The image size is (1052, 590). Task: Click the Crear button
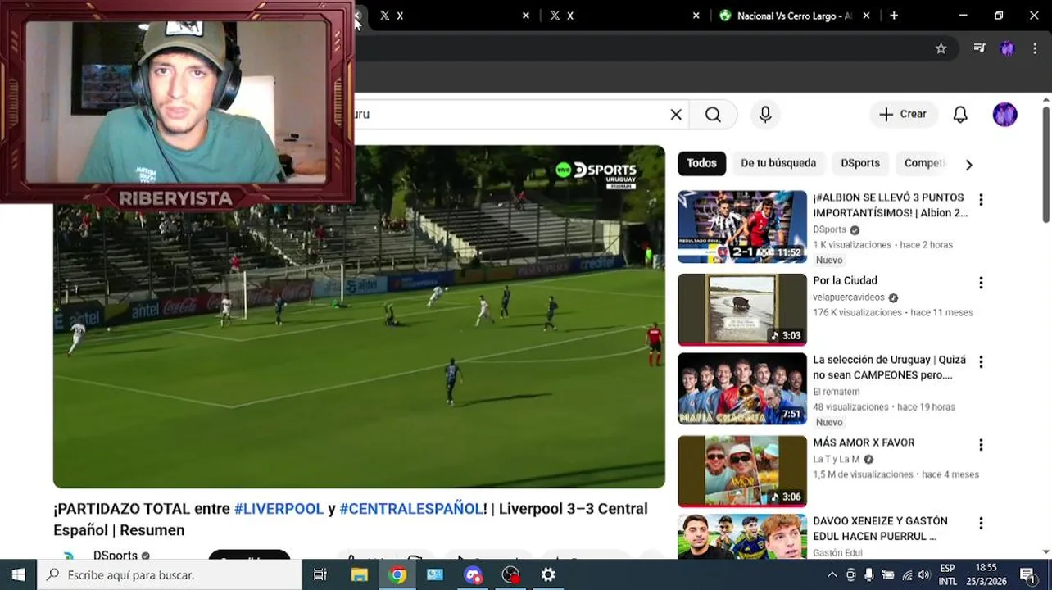point(902,115)
